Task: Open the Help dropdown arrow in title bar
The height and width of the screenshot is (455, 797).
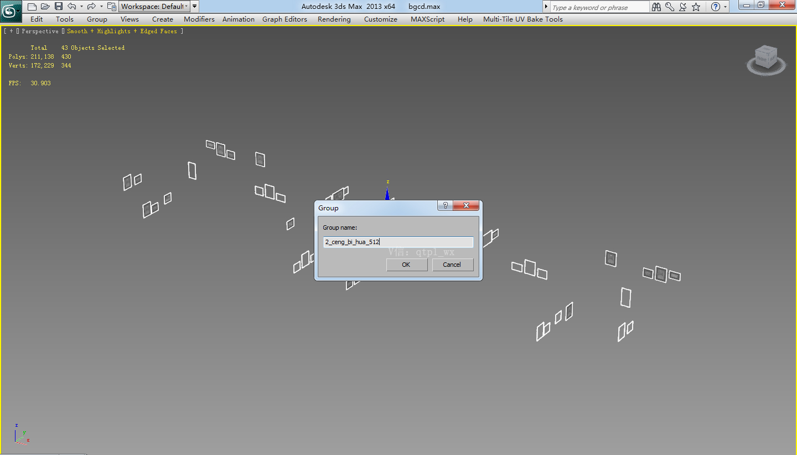Action: pos(726,7)
